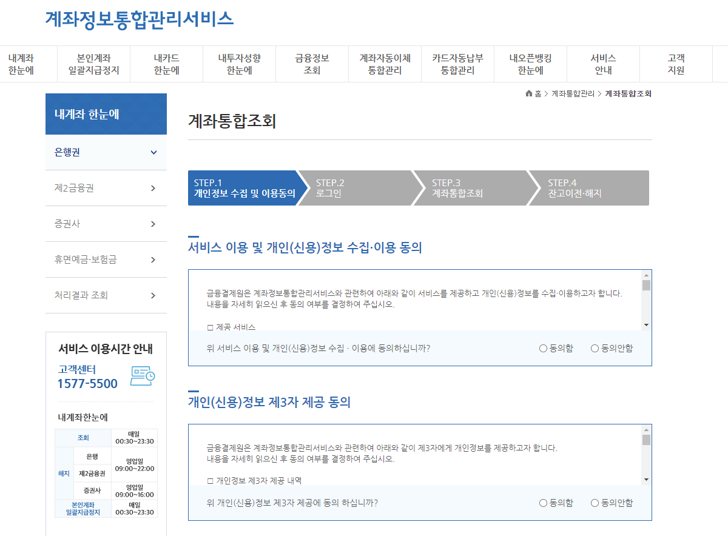Viewport: 728px width, 536px height.
Task: Open the 금융정보조회 menu
Action: tap(312, 64)
